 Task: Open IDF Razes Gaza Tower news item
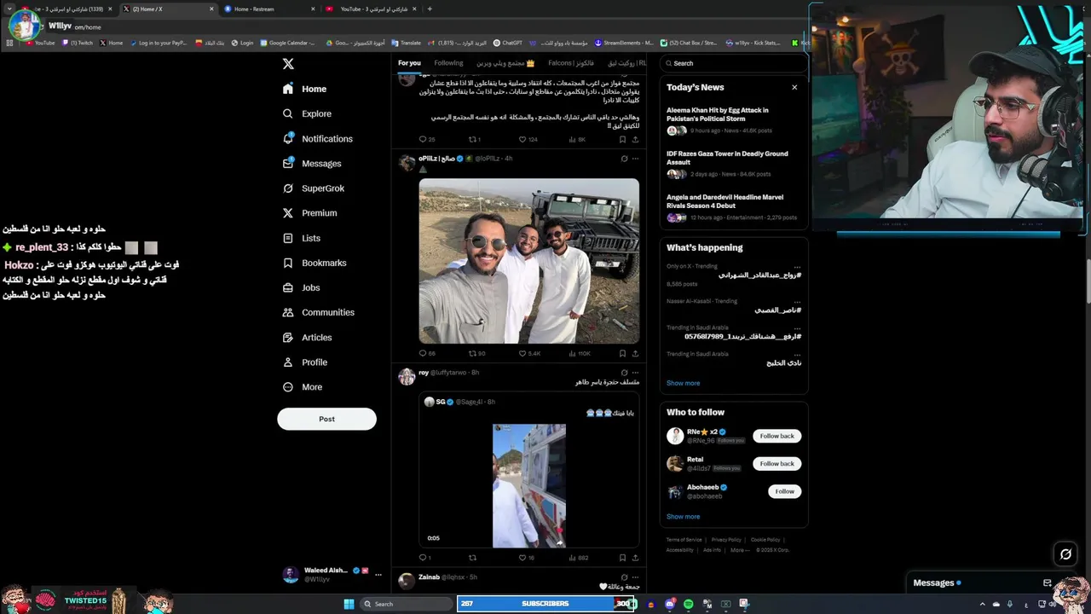point(733,164)
